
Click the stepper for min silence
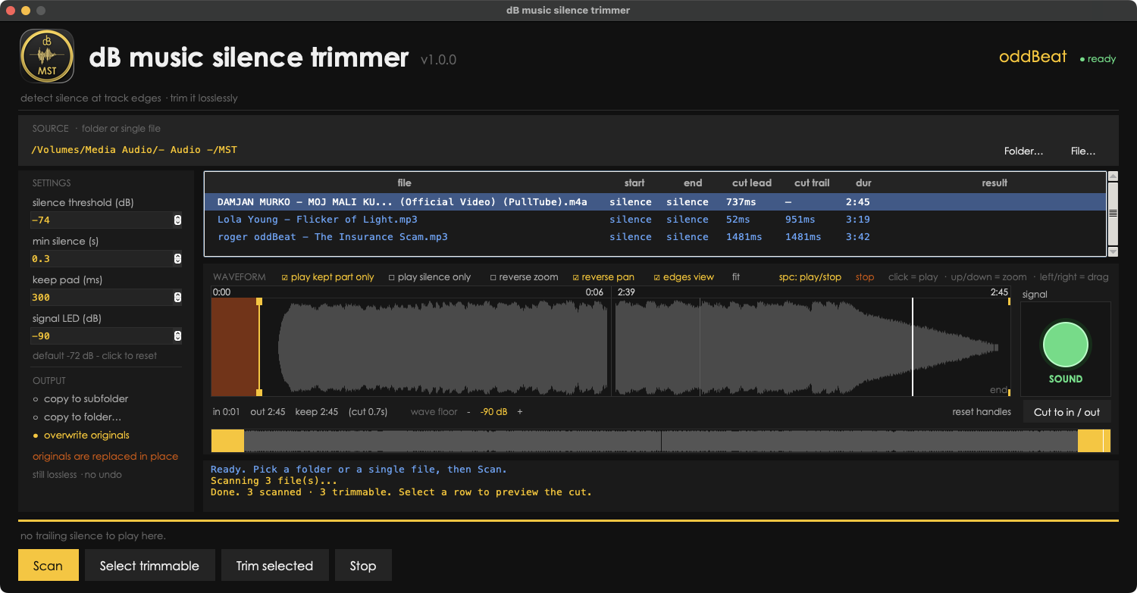177,259
